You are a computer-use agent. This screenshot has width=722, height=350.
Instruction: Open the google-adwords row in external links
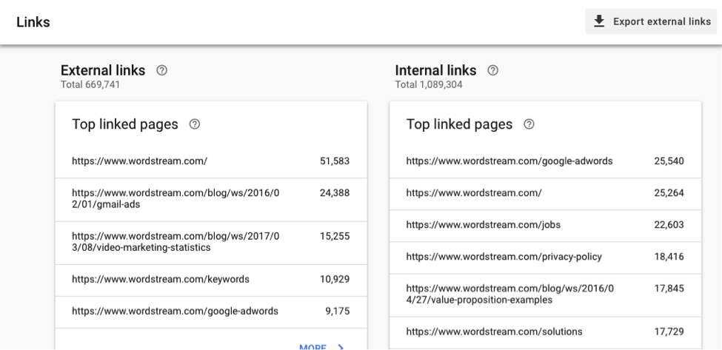(210, 312)
